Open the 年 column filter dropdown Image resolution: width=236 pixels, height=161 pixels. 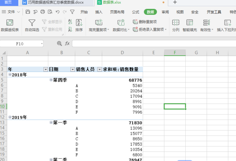pos(45,70)
